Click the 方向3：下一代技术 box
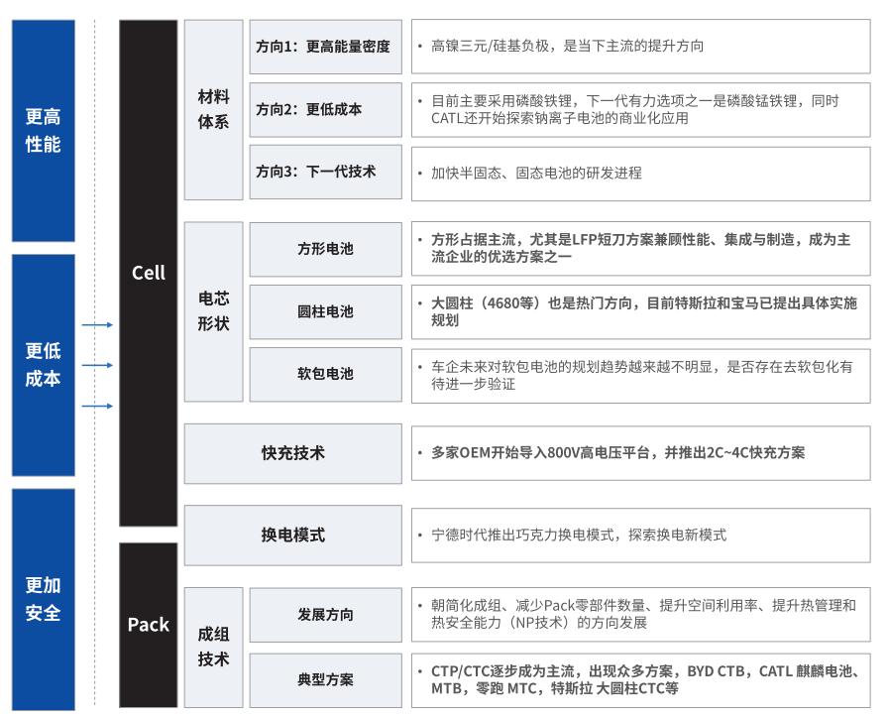This screenshot has height=718, width=888. 325,171
